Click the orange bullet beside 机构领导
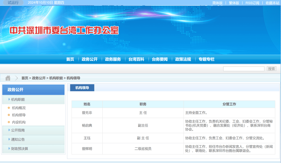The image size is (281, 163). [9, 115]
